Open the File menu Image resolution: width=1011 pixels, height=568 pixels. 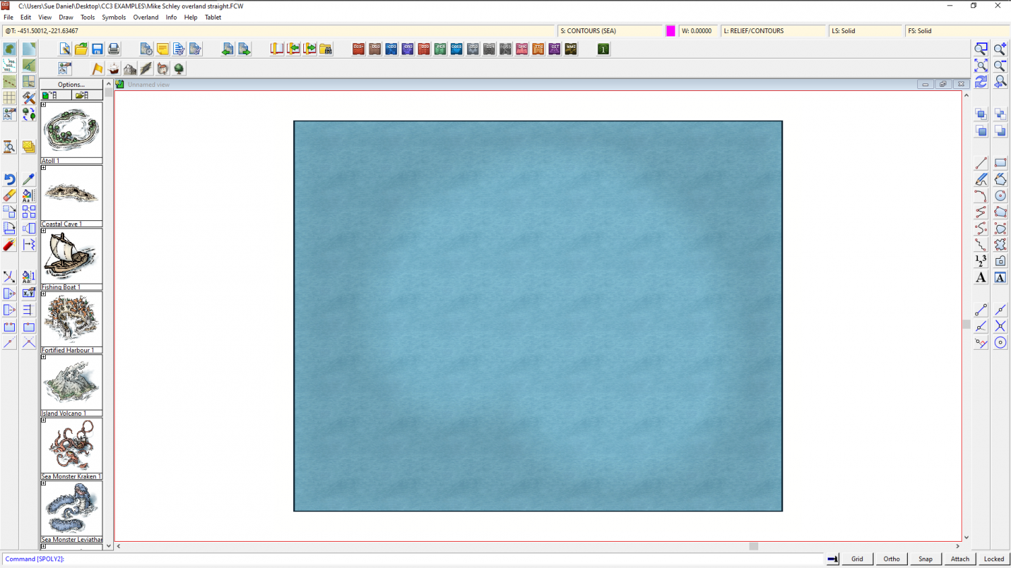[8, 18]
